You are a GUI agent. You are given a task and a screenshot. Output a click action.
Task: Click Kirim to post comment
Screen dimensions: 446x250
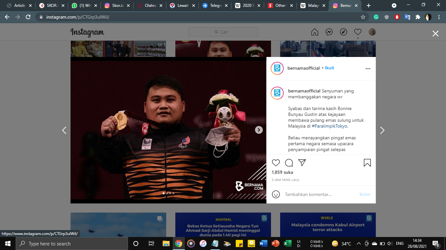click(x=365, y=194)
